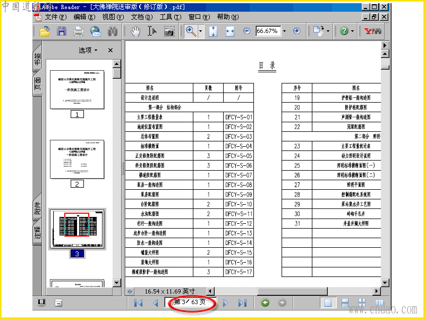The width and height of the screenshot is (425, 319).
Task: Click the horizontal scrollbar thumb
Action: 292,291
